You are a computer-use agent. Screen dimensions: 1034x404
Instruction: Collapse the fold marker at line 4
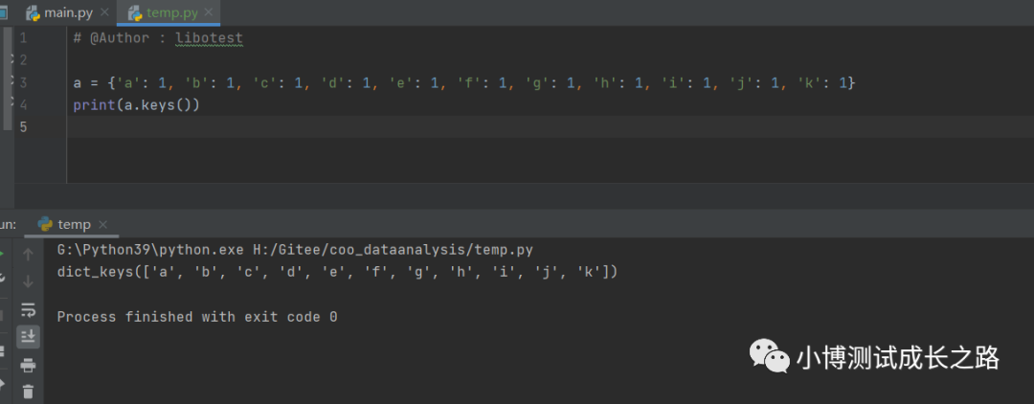click(x=11, y=102)
